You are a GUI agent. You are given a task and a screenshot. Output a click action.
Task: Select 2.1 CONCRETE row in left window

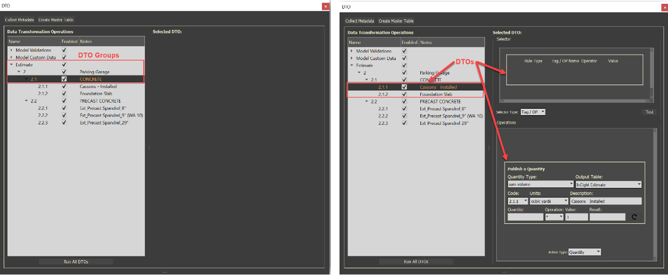tap(76, 79)
